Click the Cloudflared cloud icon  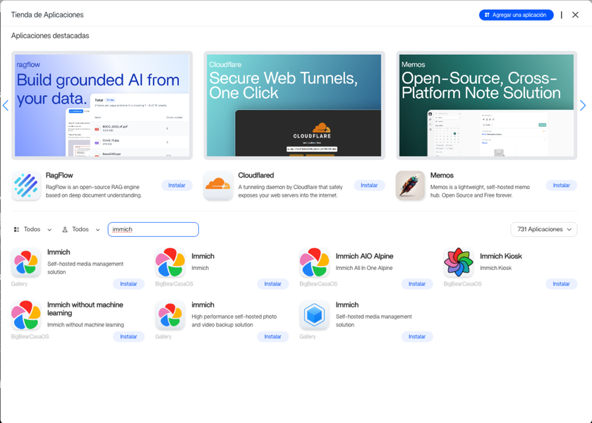[218, 185]
